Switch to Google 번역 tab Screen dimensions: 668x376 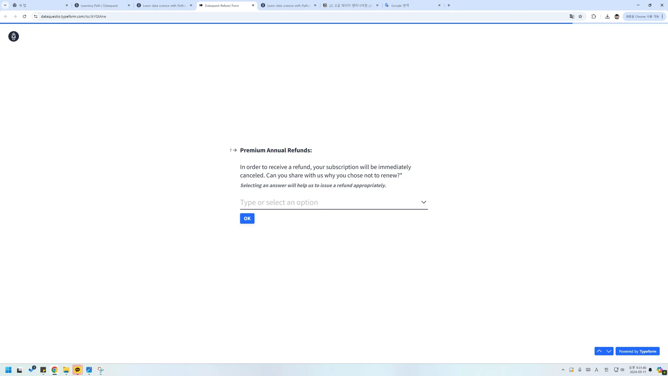tap(400, 6)
